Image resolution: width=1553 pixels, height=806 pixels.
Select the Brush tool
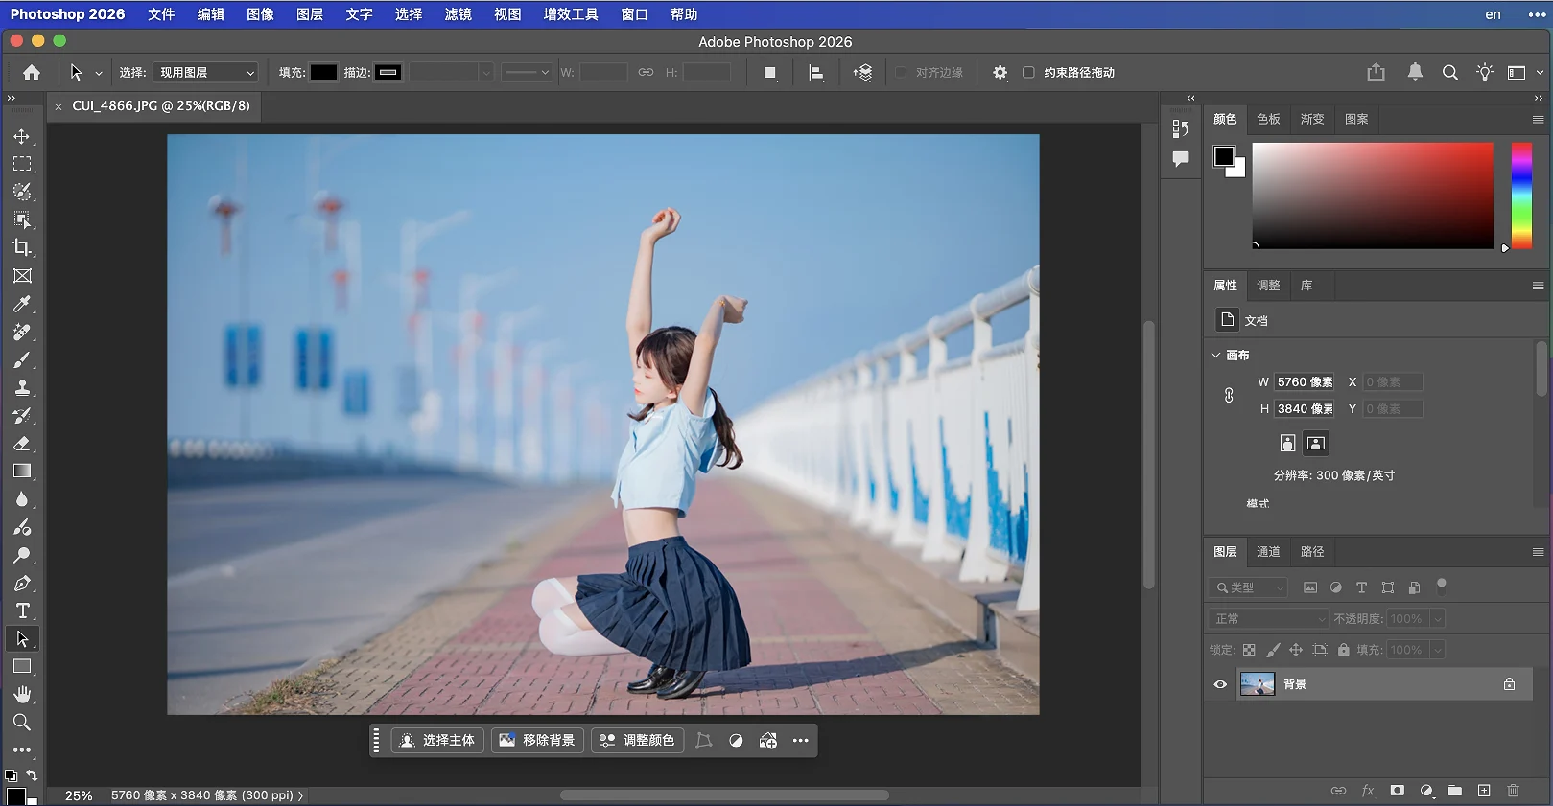pyautogui.click(x=21, y=360)
